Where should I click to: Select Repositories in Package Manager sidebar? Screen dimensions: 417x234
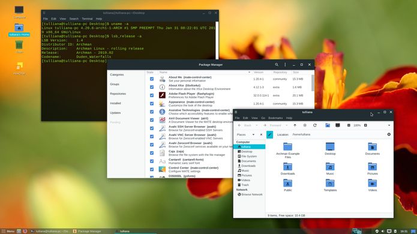coord(118,94)
